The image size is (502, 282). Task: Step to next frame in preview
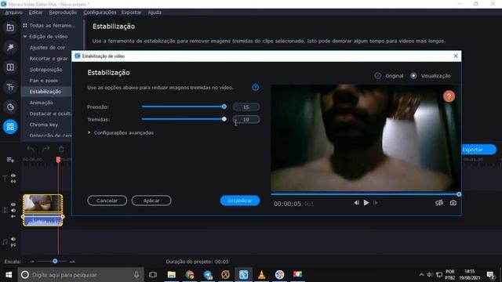(376, 203)
